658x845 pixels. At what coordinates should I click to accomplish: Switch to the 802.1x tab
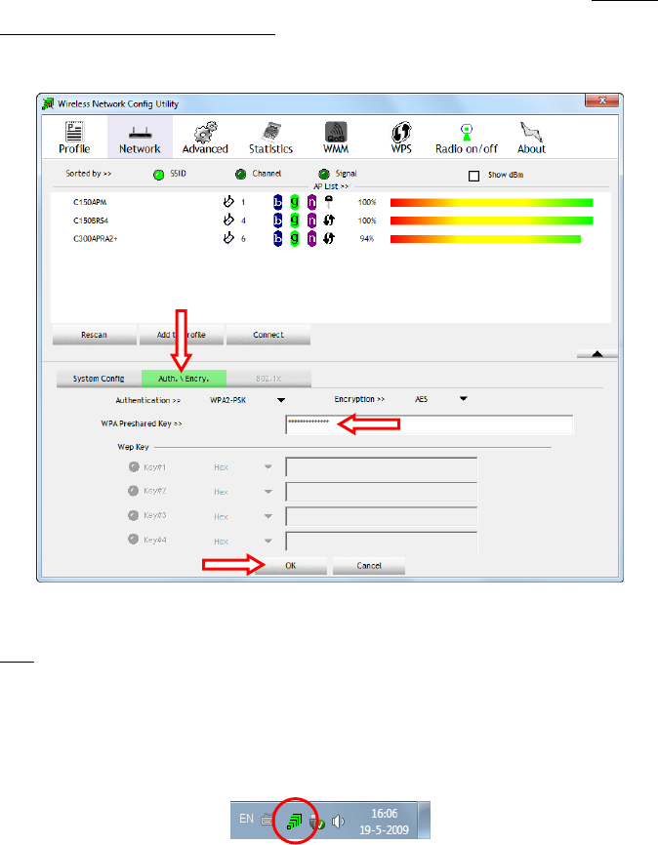pos(268,379)
